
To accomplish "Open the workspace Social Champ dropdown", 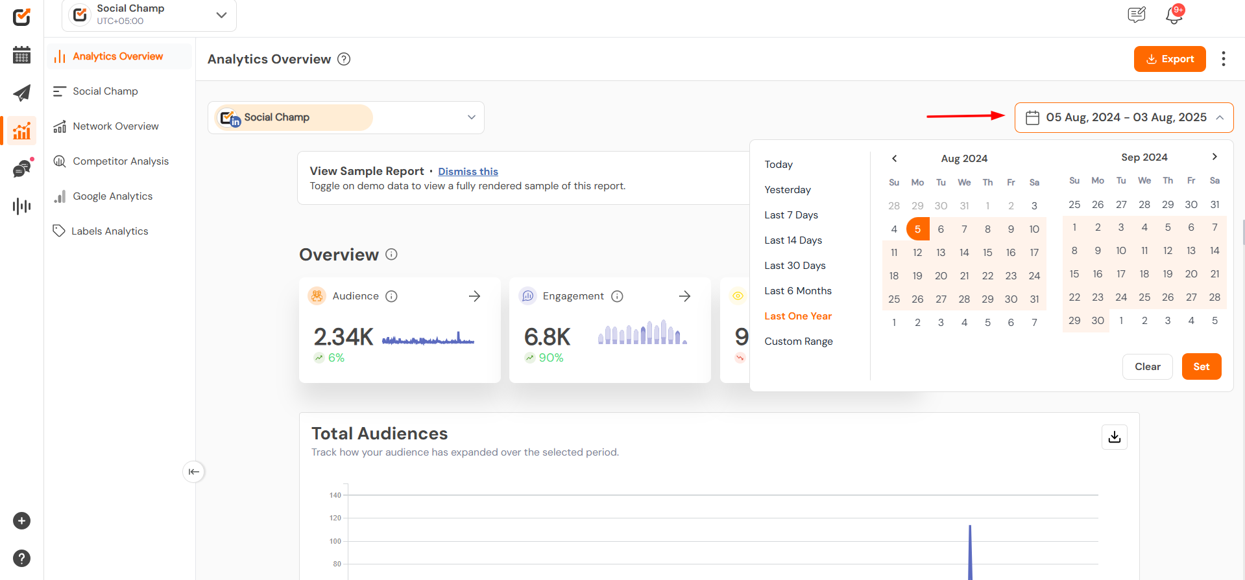I will (x=149, y=15).
